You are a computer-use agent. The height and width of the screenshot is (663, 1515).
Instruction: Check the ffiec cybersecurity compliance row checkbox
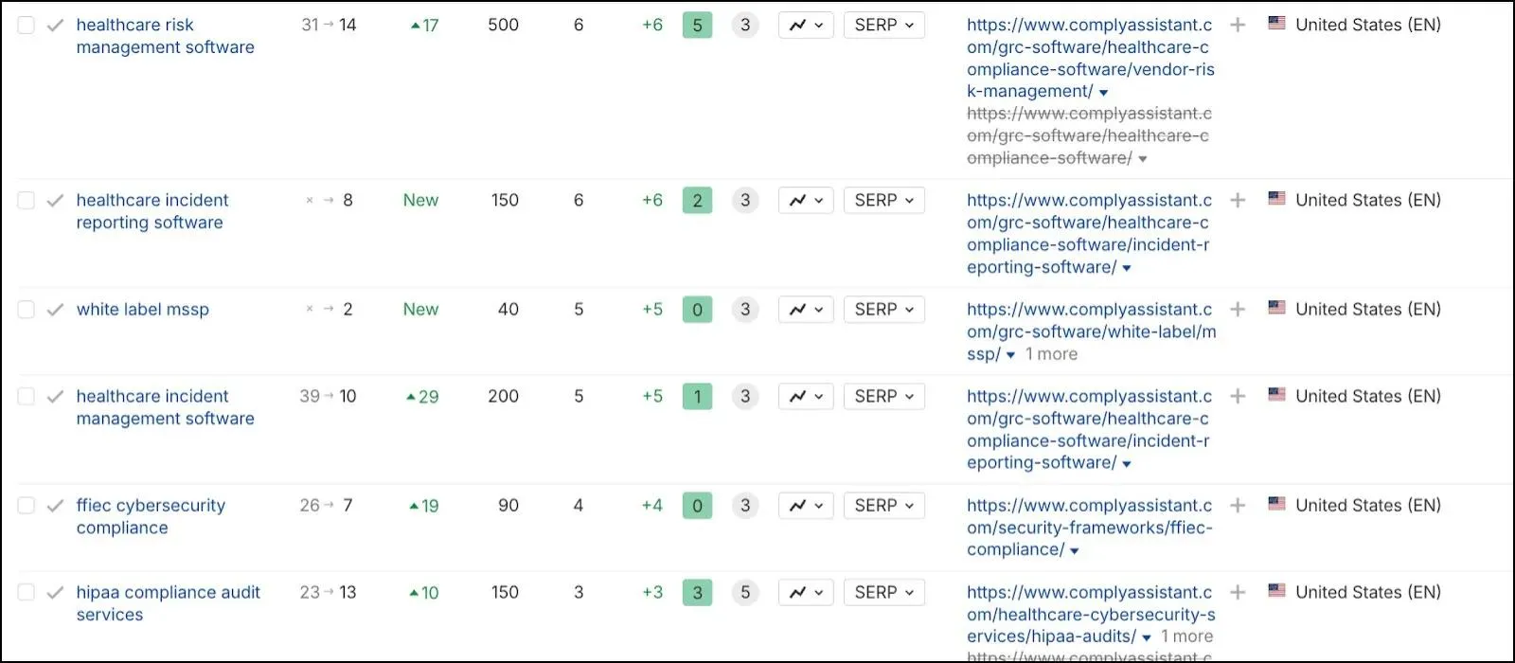coord(27,506)
